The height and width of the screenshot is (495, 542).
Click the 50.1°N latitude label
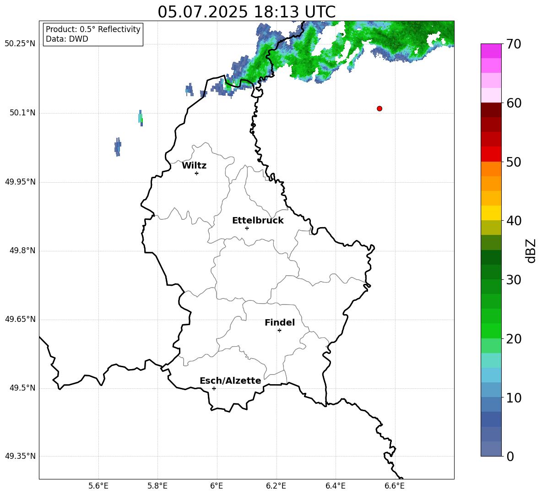coord(23,113)
